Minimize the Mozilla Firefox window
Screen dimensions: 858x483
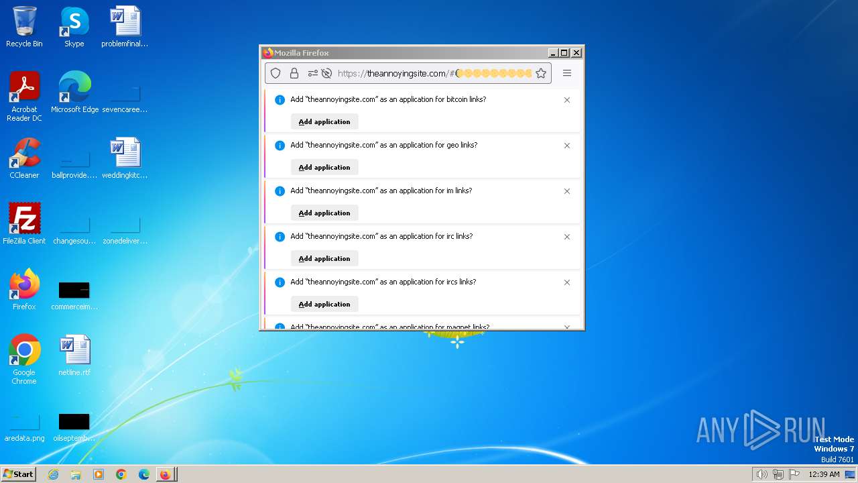click(553, 53)
